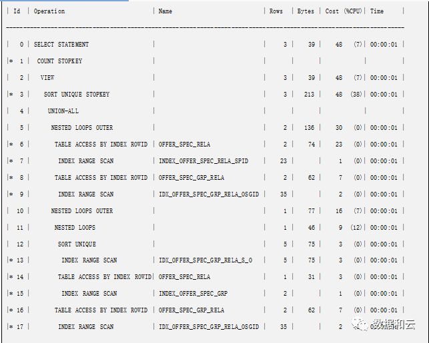Click the CPU percentage "(12)"
429x343 pixels.
(x=356, y=228)
